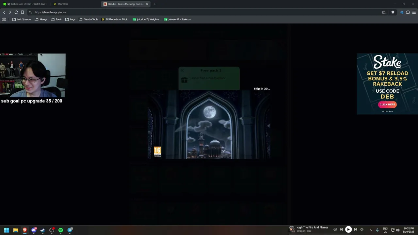
Task: Open Spotify from the taskbar
Action: 61,230
